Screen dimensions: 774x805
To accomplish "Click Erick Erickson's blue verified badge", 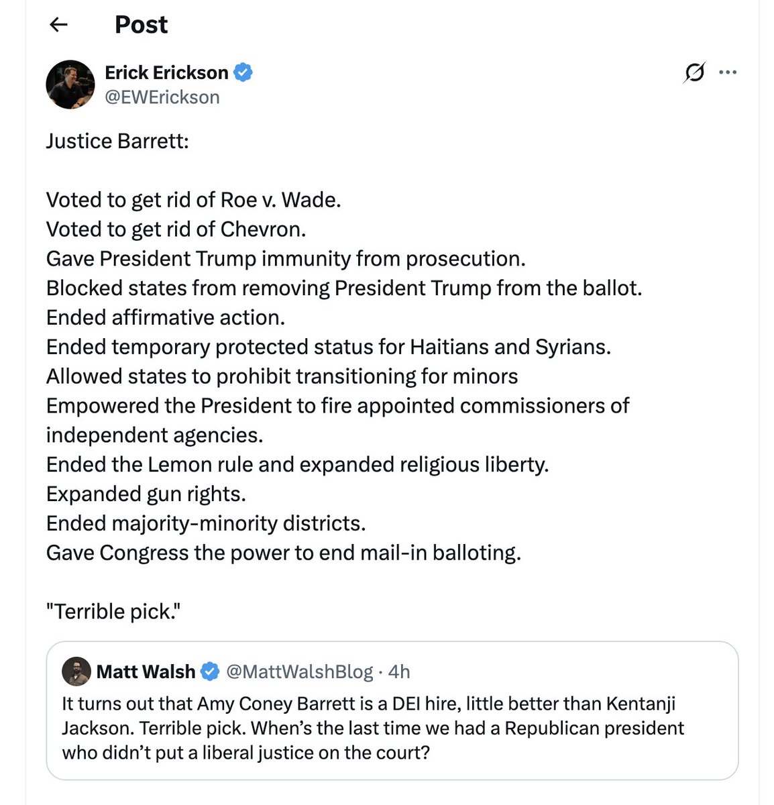I will 243,72.
